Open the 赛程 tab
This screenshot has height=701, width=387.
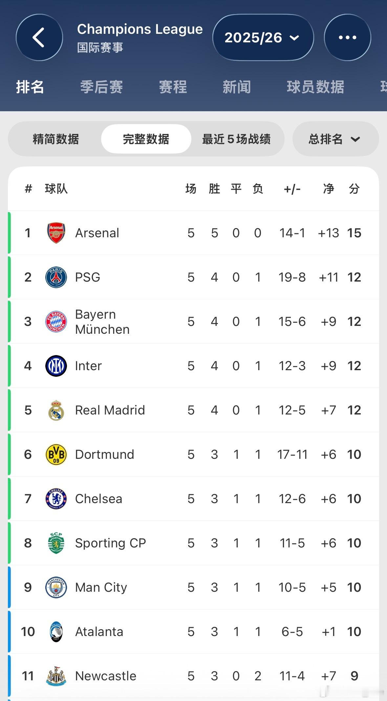(173, 87)
